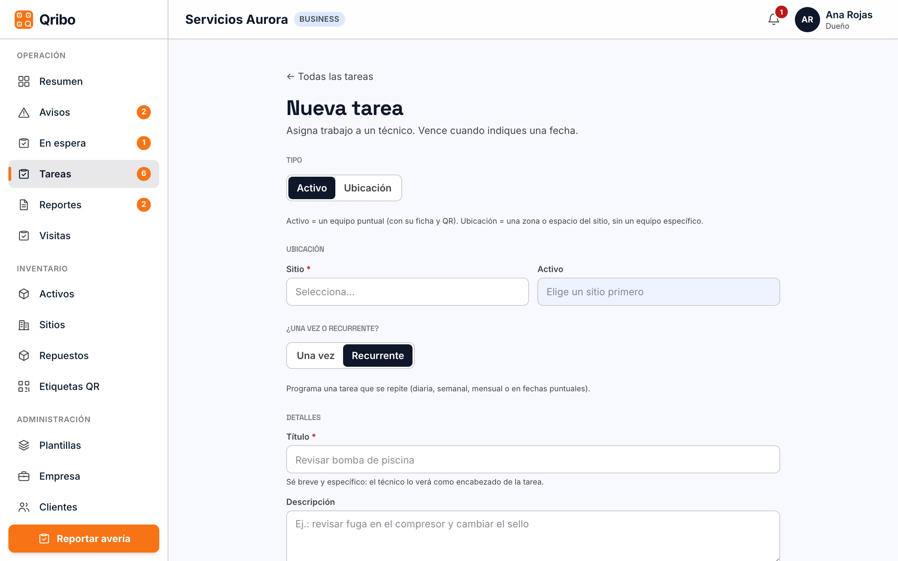Click the Repuestos box icon

tap(24, 356)
